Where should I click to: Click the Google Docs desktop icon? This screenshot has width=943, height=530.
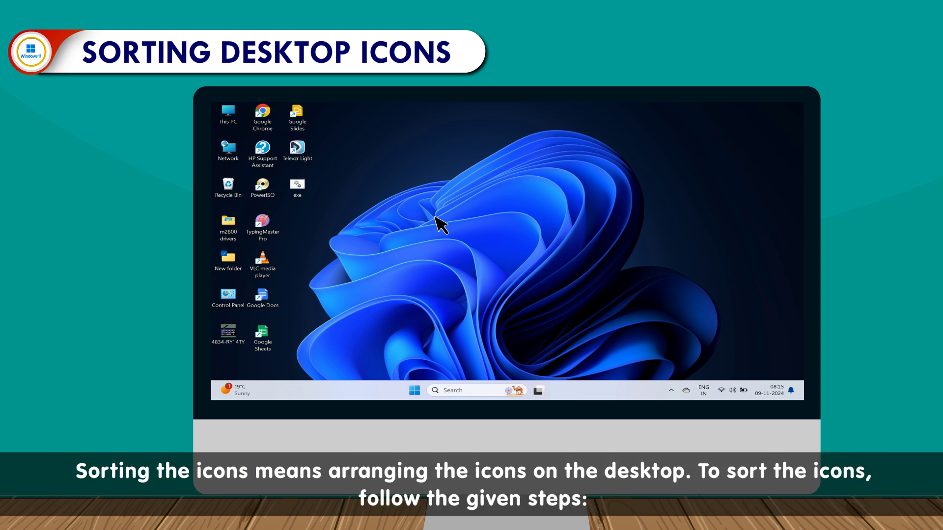click(262, 295)
